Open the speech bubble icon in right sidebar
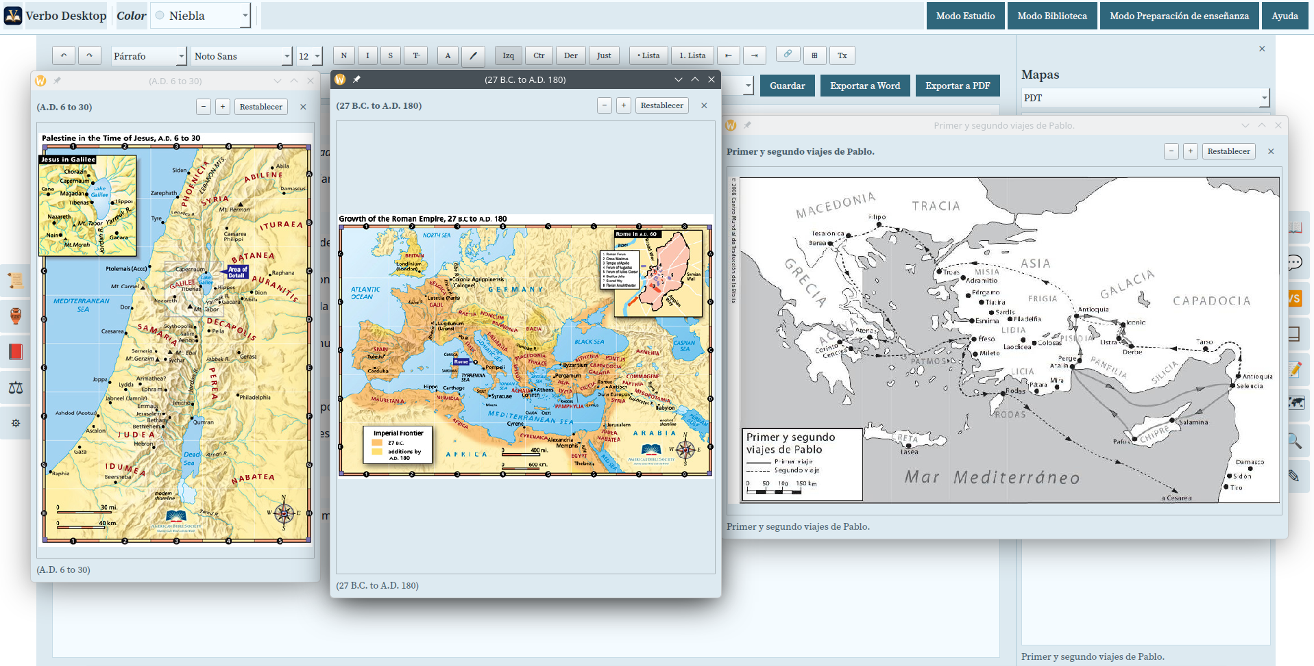 click(1296, 263)
